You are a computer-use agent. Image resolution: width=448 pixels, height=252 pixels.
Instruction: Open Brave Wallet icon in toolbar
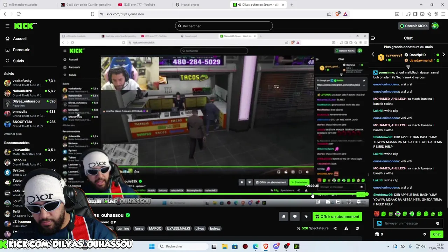click(422, 14)
